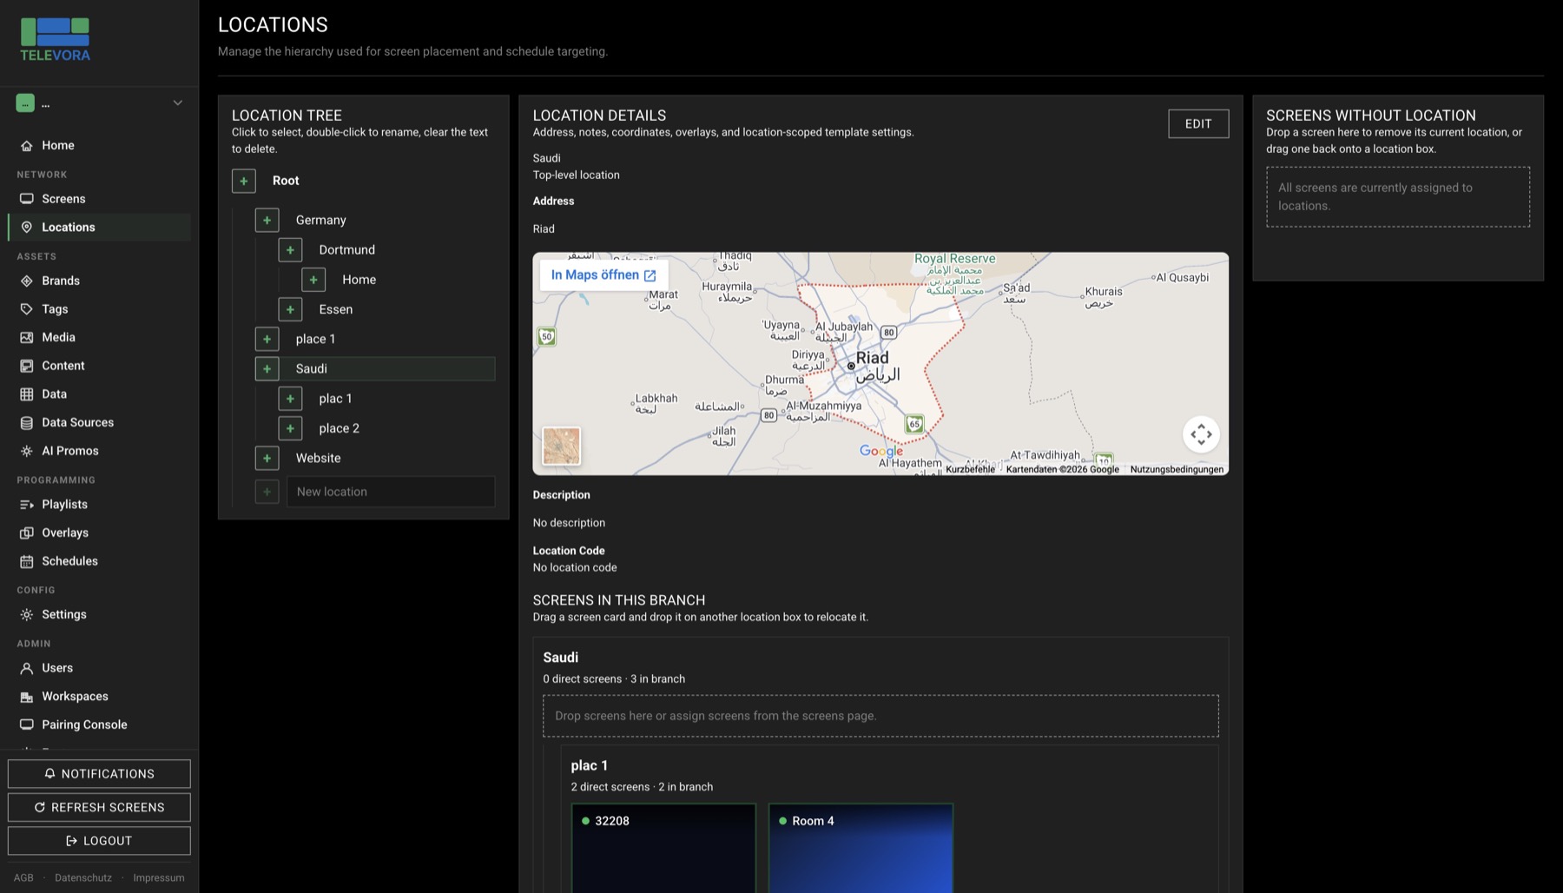Screen dimensions: 1563x893
Task: Select Website in the location tree
Action: pos(318,458)
